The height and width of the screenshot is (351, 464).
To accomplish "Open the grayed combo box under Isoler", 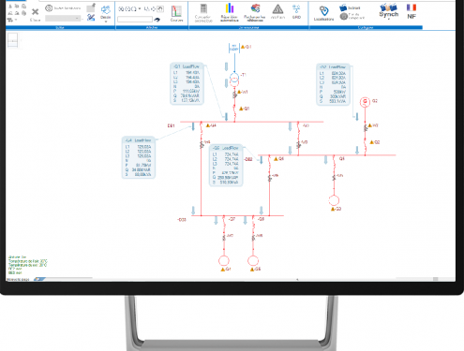I will 63,19.
